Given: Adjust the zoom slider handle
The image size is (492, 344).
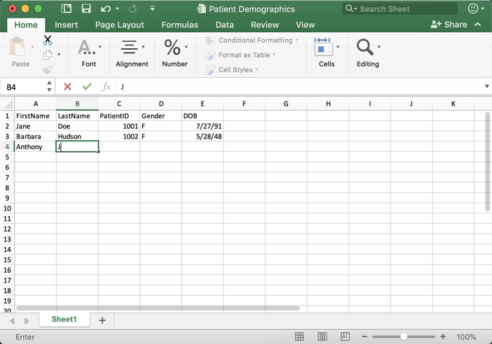Looking at the screenshot, I should [403, 337].
